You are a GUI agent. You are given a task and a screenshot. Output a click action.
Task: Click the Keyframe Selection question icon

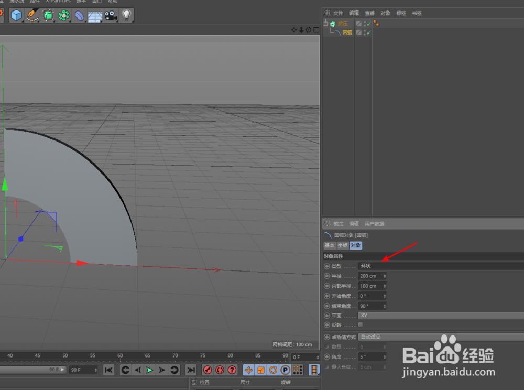[x=232, y=370]
